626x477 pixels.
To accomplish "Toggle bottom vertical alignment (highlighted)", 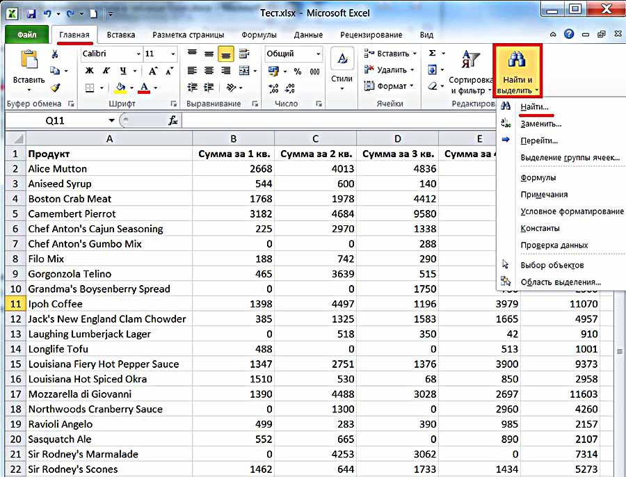I will point(225,54).
